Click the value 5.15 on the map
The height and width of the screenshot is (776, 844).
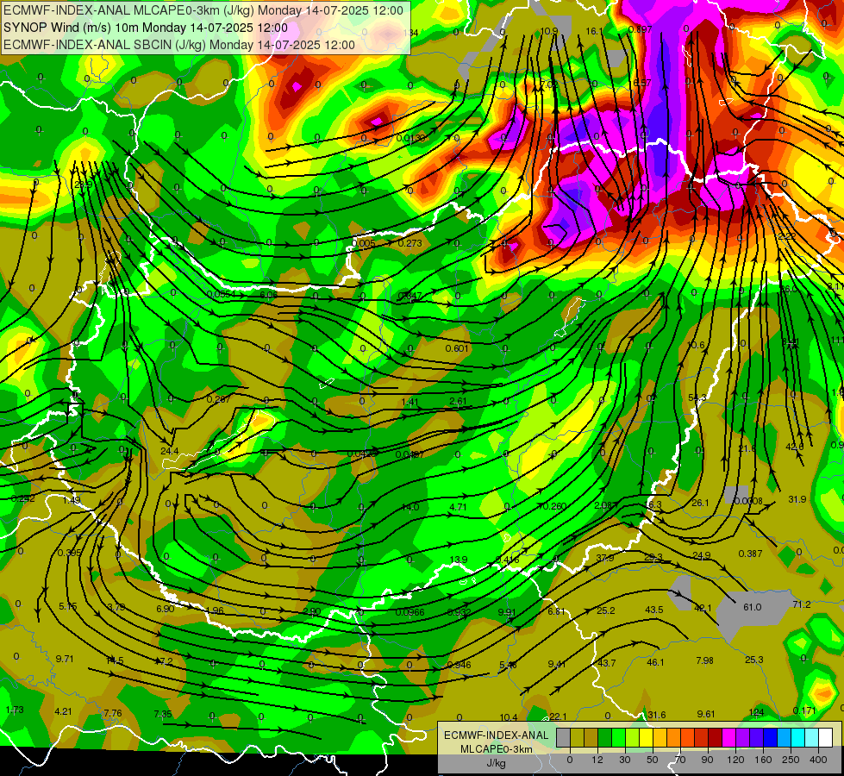click(68, 607)
